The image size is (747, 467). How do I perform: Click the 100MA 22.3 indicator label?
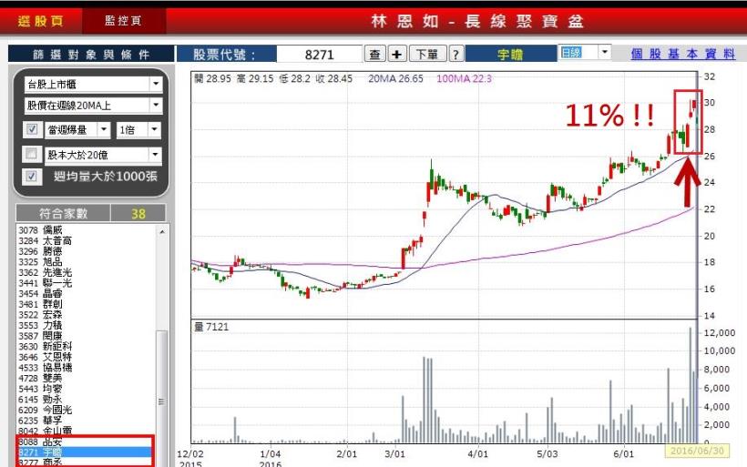(464, 78)
